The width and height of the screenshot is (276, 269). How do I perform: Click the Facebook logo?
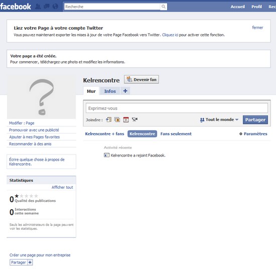[16, 7]
